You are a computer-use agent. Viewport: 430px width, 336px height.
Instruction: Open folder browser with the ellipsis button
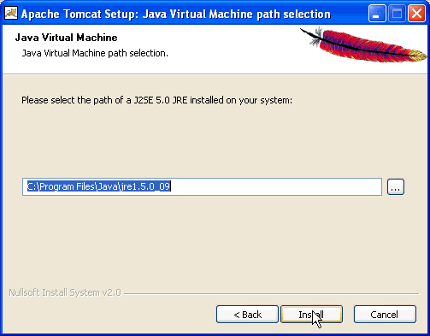click(396, 187)
